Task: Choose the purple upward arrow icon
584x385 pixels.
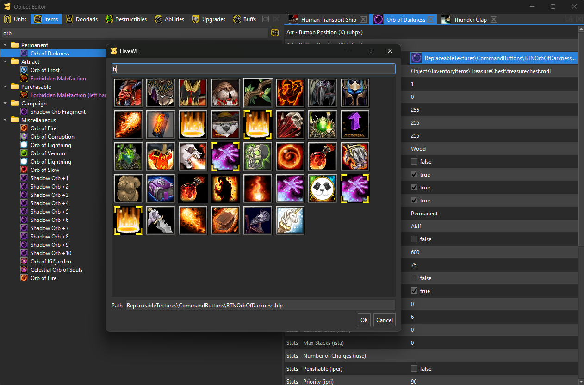Action: click(x=355, y=125)
